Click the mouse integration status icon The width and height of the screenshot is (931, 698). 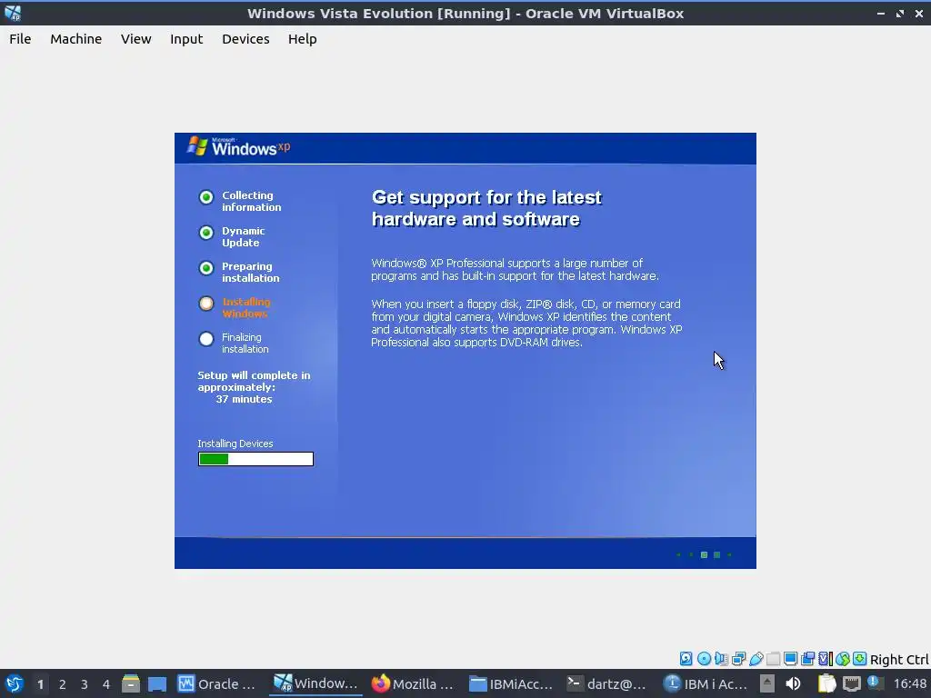[843, 658]
